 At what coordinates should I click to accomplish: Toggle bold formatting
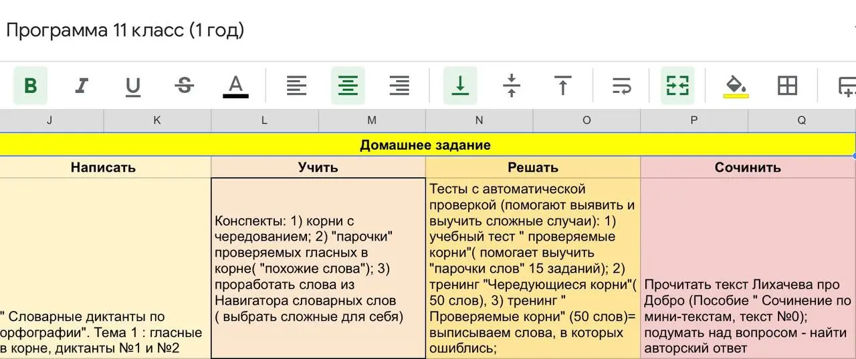[30, 86]
